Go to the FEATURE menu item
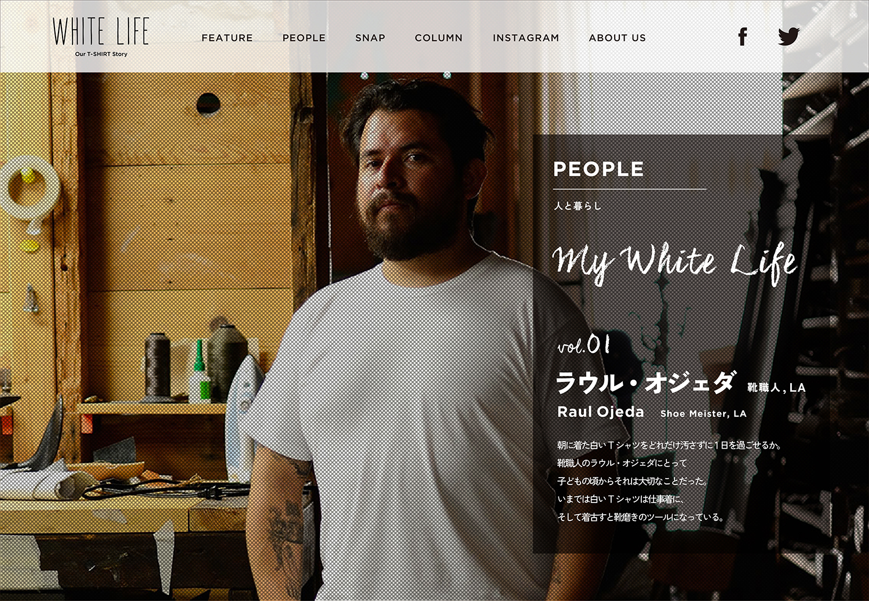Screen dimensions: 869x601 [x=227, y=38]
